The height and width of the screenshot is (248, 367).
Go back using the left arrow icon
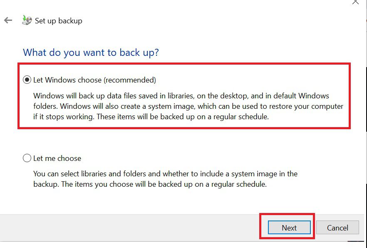pyautogui.click(x=8, y=20)
